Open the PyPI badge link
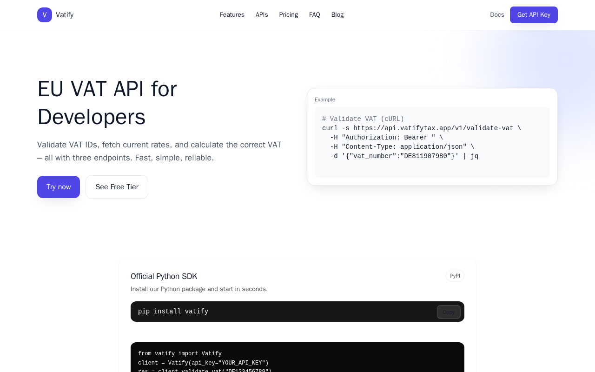595x372 pixels. [455, 276]
